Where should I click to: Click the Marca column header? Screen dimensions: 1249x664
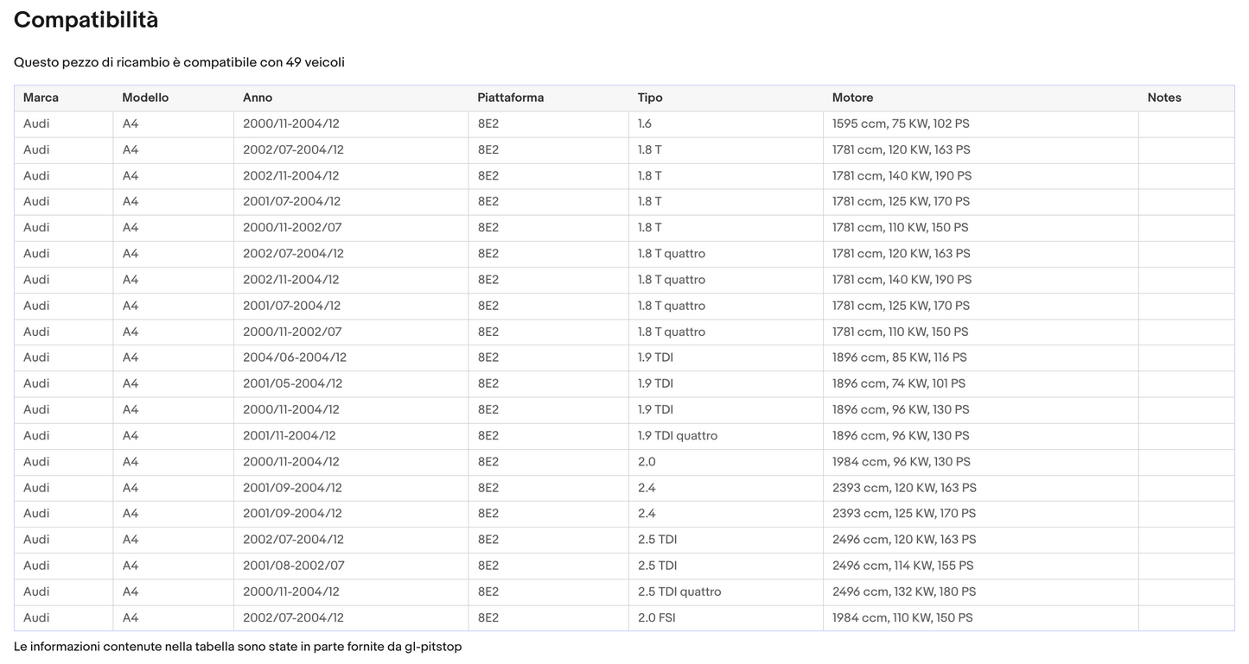41,98
